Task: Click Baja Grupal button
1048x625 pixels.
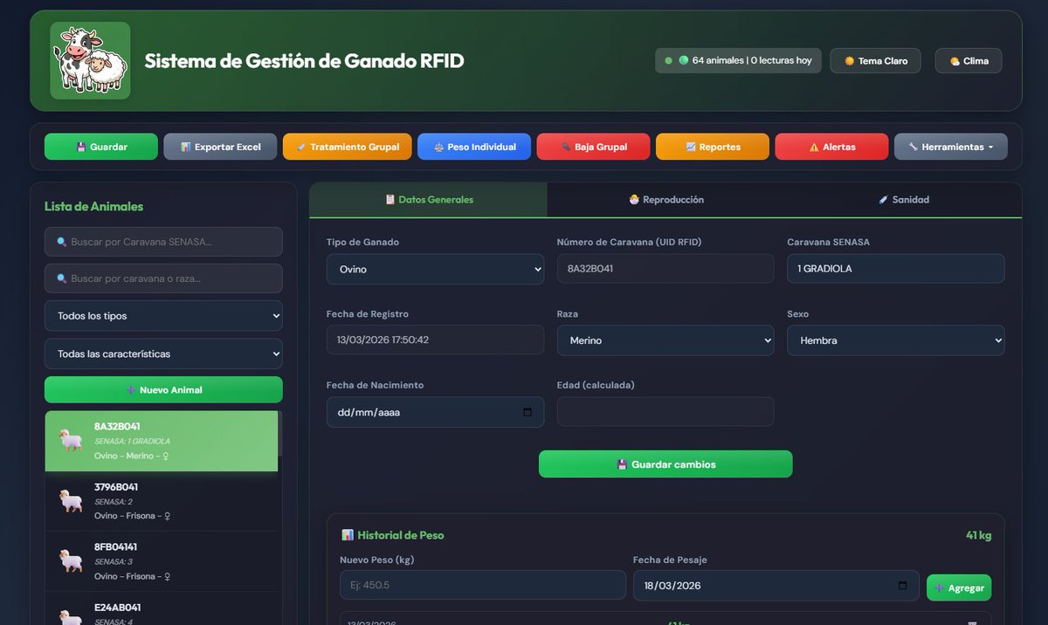Action: pyautogui.click(x=594, y=147)
